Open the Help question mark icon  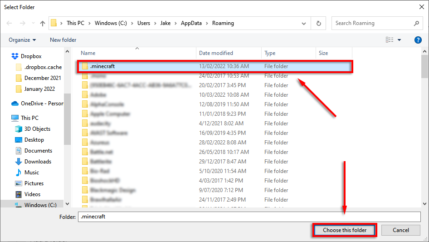[x=418, y=40]
